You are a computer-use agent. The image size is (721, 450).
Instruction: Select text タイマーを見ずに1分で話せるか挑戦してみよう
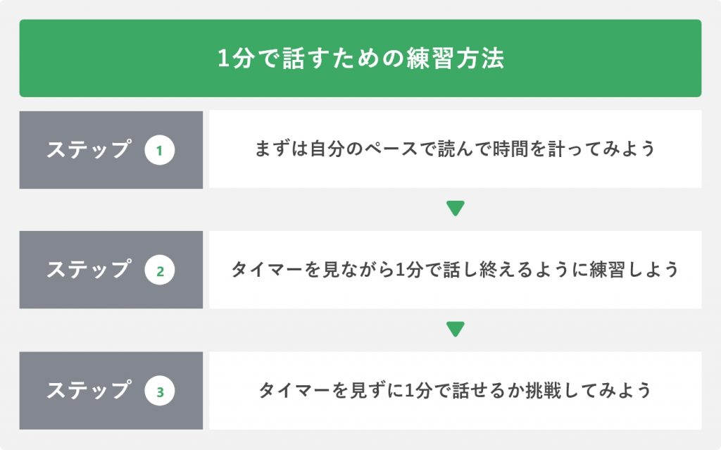455,390
